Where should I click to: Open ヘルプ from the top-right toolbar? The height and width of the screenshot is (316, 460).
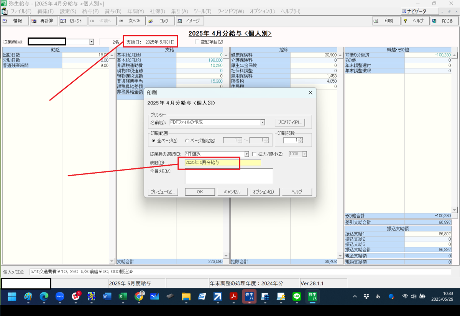pos(416,21)
